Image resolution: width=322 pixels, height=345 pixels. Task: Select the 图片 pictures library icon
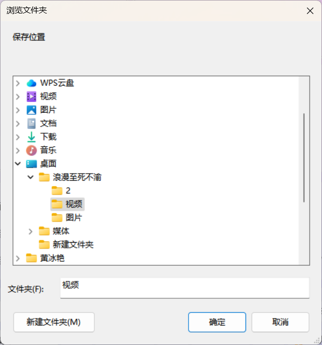click(31, 110)
